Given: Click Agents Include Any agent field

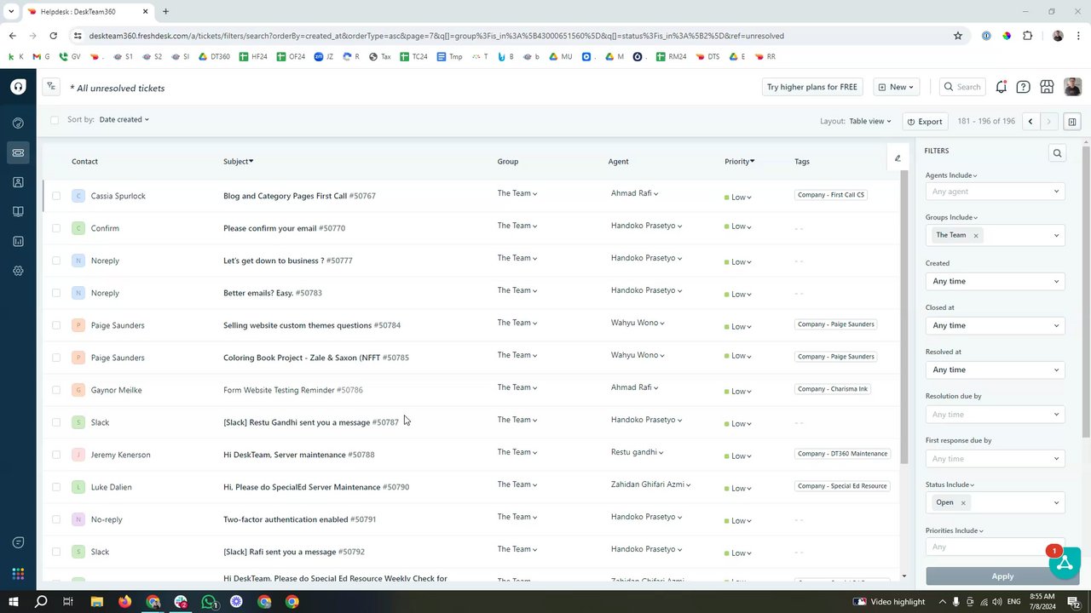Looking at the screenshot, I should point(995,192).
